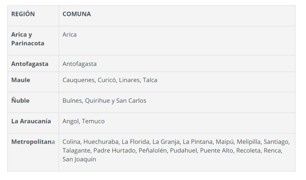
Task: Click the COMUNA column header
Action: tap(77, 14)
